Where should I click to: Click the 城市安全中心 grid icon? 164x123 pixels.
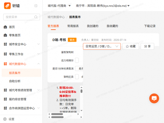(5, 44)
